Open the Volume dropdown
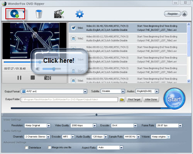193x154 pixels. [168, 137]
